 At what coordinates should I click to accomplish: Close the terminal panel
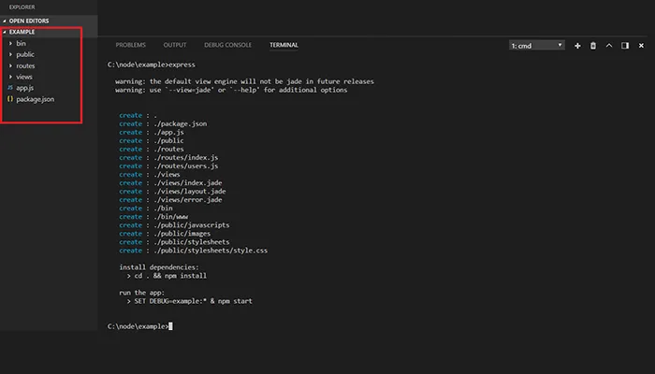641,46
